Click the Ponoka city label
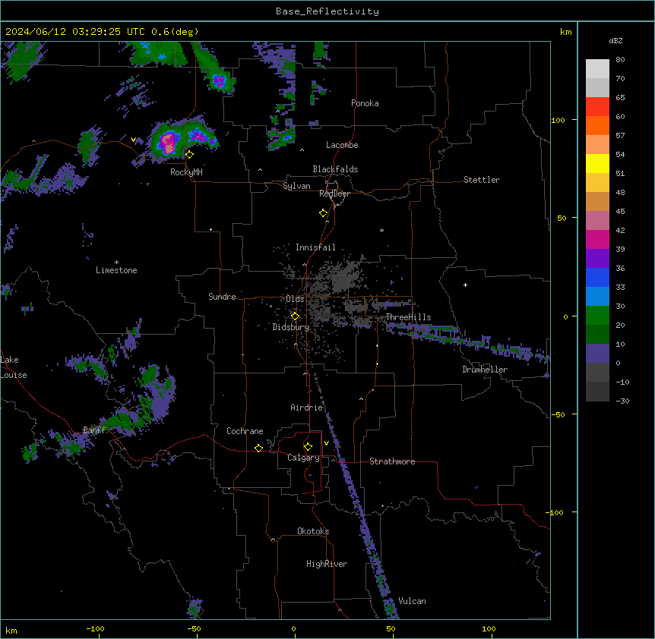 click(x=365, y=103)
